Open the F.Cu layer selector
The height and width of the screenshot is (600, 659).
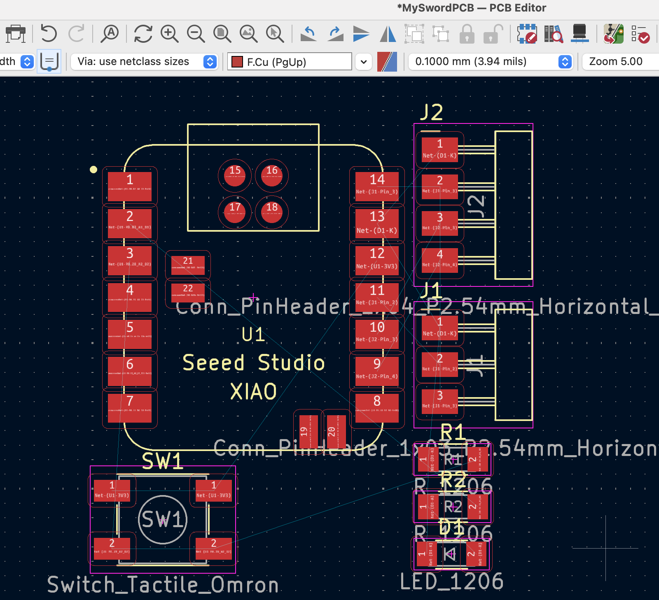290,62
